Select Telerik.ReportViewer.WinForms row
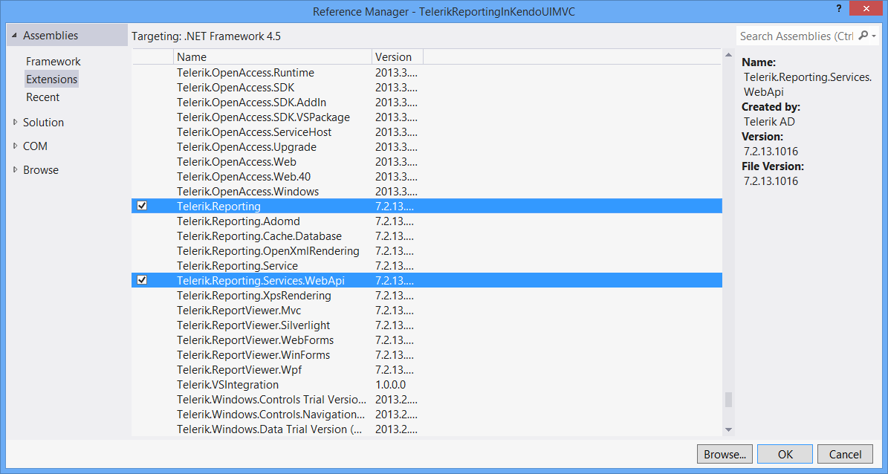The height and width of the screenshot is (474, 888). [x=427, y=354]
